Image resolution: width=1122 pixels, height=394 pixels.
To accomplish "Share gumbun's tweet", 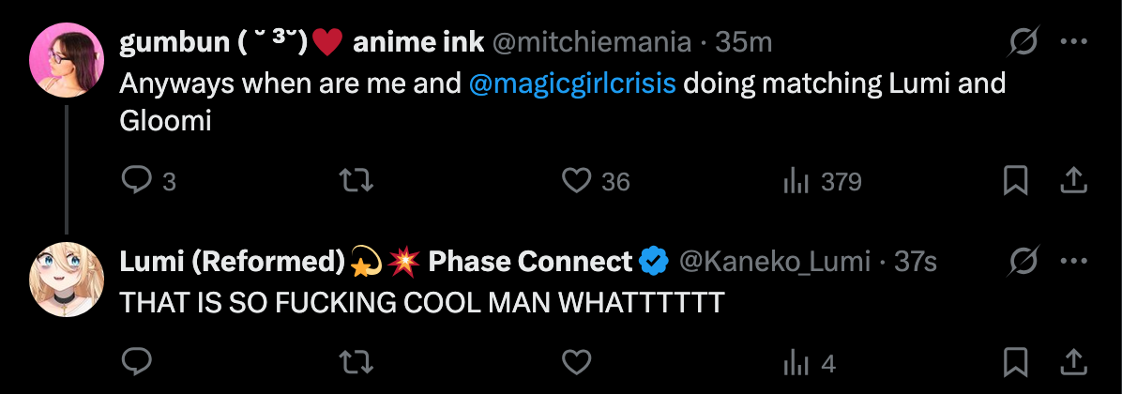I will click(1073, 180).
